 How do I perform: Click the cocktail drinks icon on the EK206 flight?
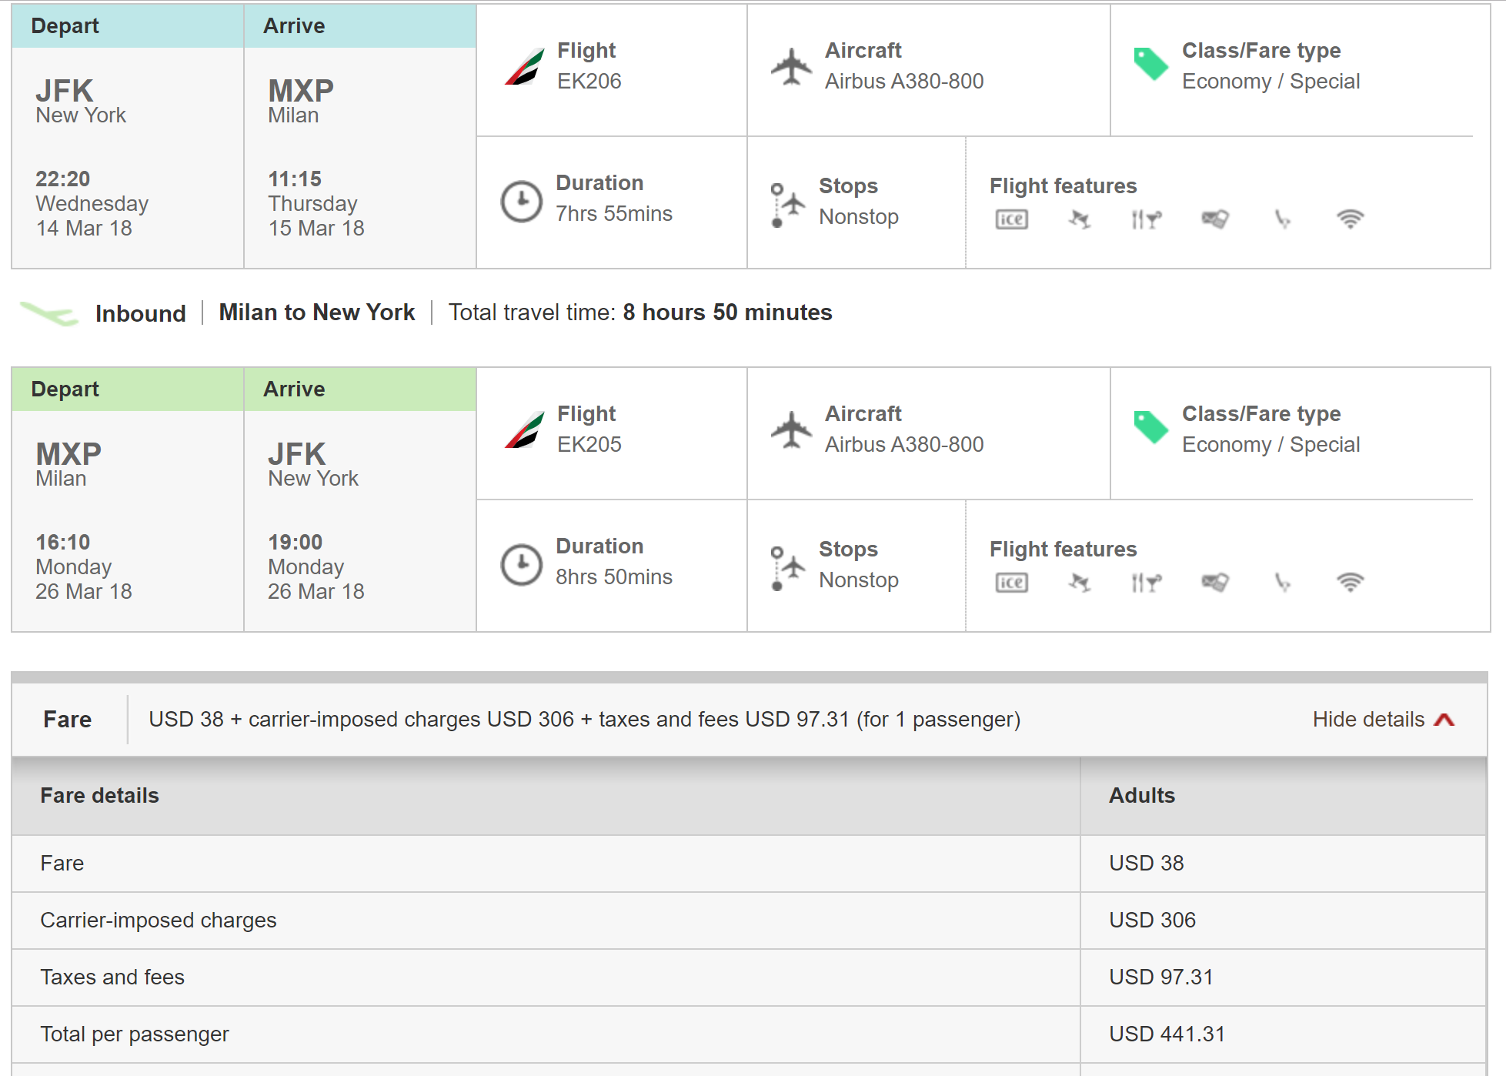[1080, 219]
